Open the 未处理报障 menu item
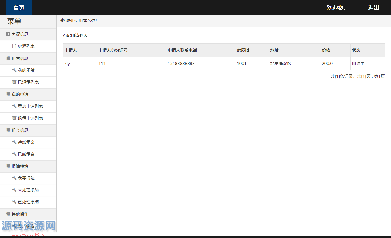 [28, 190]
